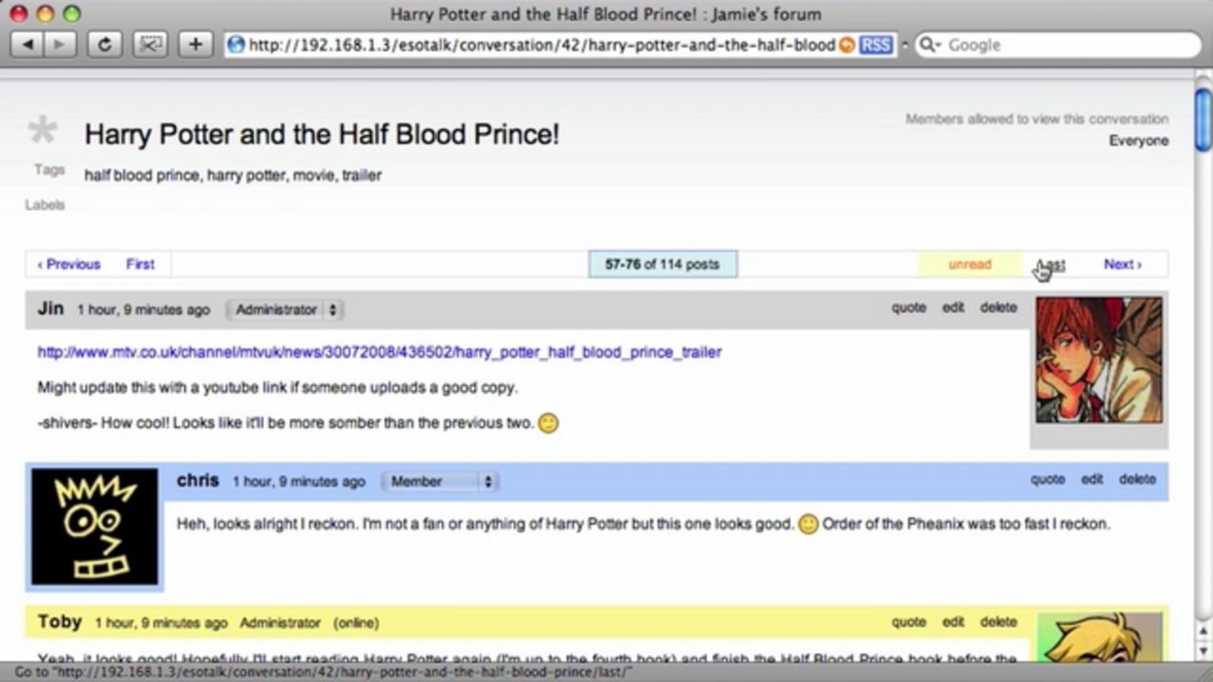Delete Jin's post

click(999, 308)
